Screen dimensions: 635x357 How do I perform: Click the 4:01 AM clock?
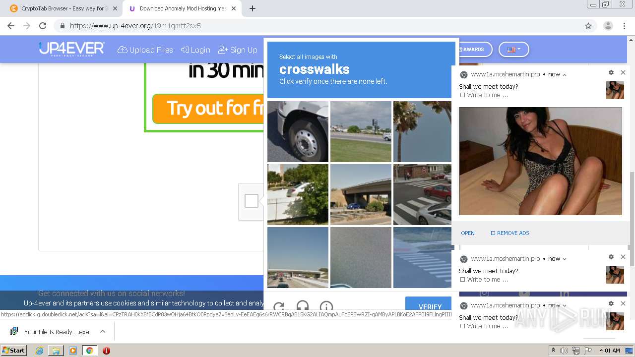[610, 351]
